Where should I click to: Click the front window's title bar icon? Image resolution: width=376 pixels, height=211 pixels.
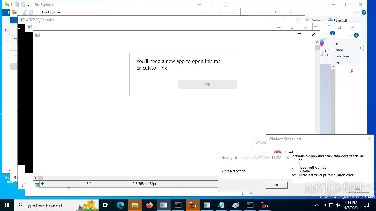(37, 35)
